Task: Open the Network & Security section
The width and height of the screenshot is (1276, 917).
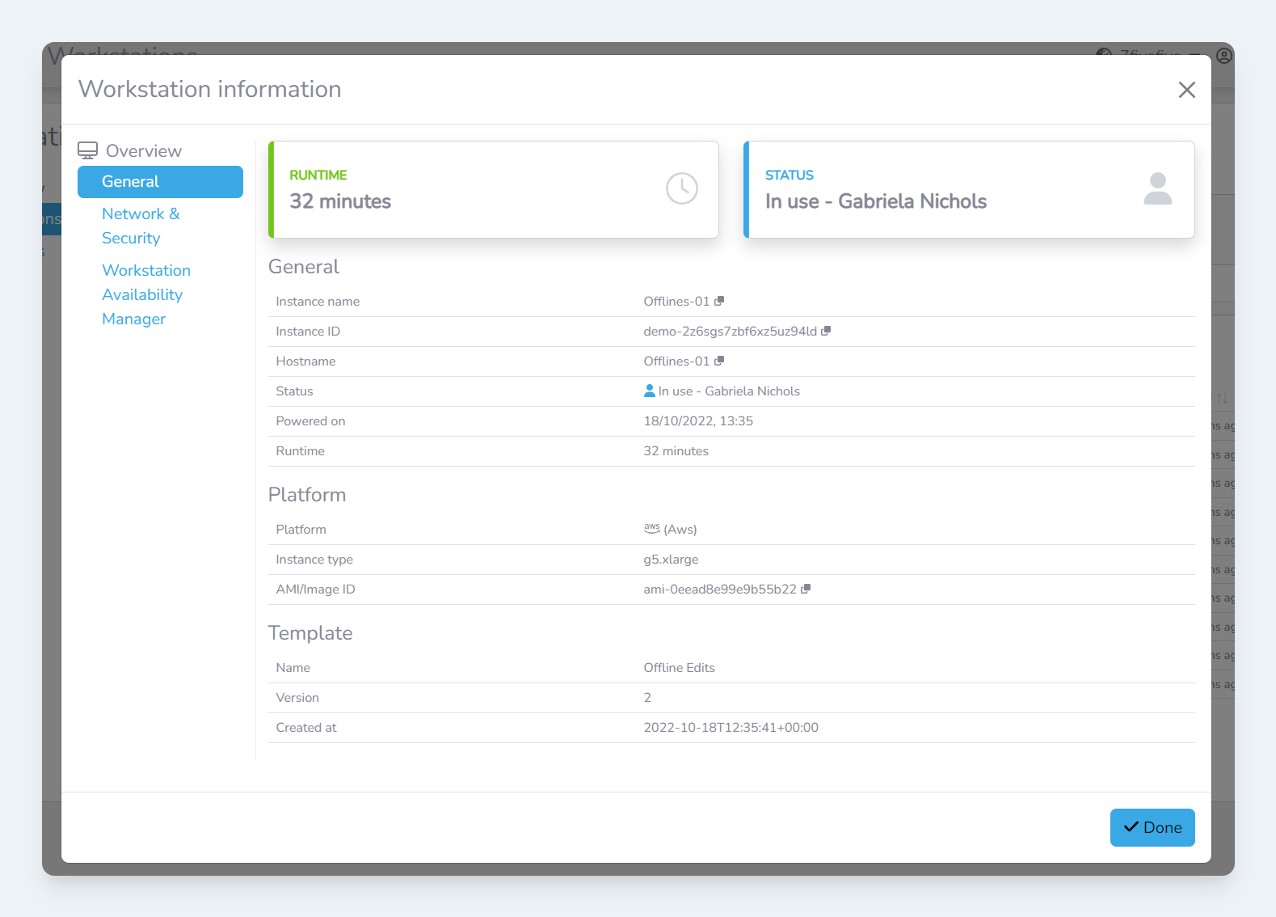Action: (x=141, y=226)
